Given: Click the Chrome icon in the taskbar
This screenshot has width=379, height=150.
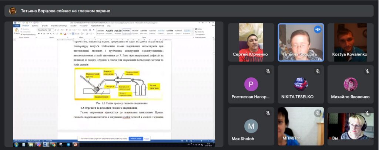Looking at the screenshot, I should click(x=53, y=145).
